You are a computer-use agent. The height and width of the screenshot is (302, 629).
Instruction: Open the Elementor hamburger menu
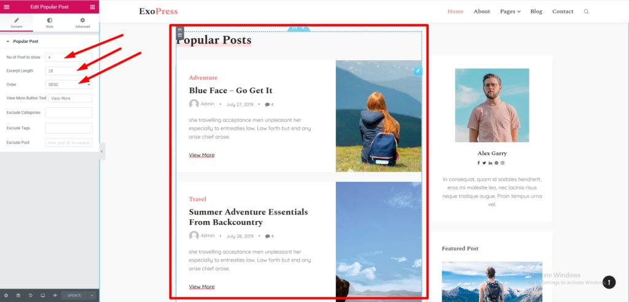click(x=6, y=7)
